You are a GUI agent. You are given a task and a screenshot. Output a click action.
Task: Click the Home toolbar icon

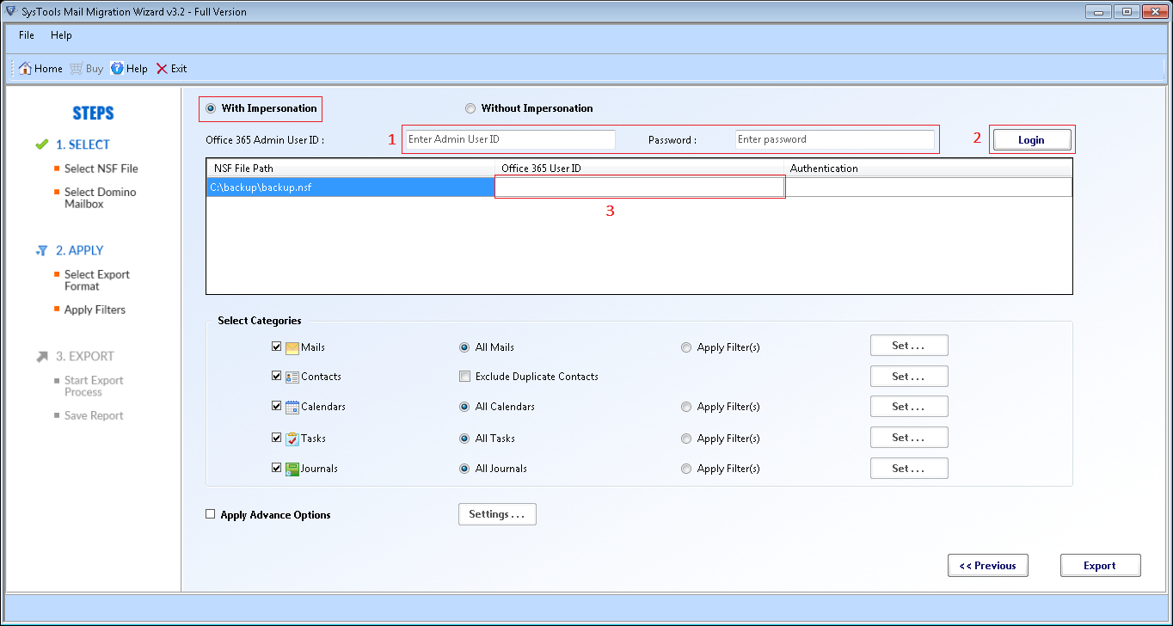coord(25,69)
